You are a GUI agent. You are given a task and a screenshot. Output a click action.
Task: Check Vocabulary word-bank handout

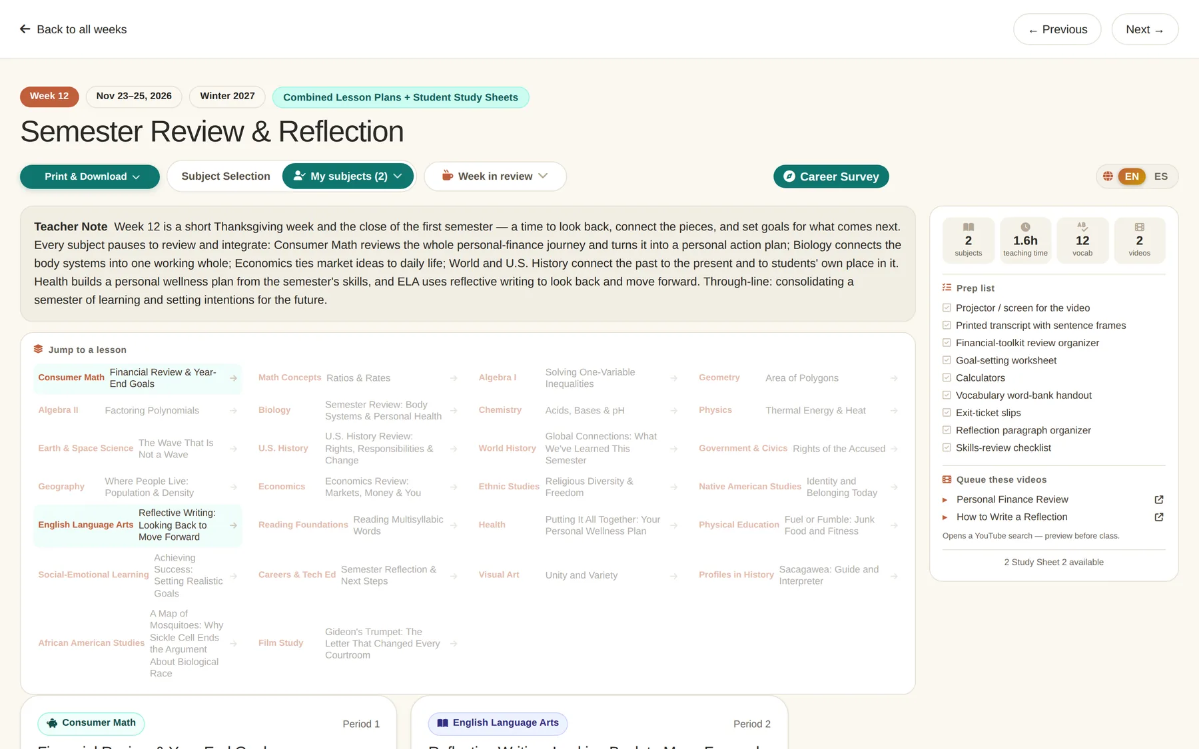click(x=947, y=395)
